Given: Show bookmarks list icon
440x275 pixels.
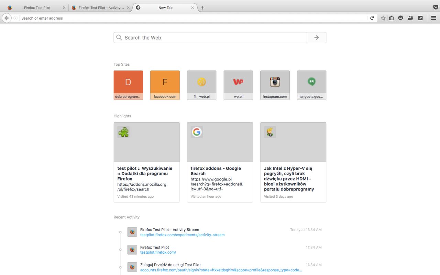Looking at the screenshot, I should point(391,18).
